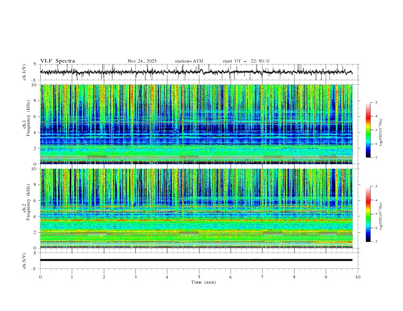Click the start UT 22:50:0 timestamp

coord(246,61)
